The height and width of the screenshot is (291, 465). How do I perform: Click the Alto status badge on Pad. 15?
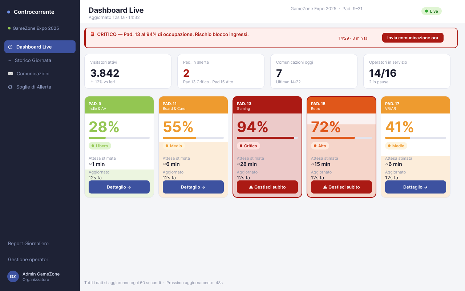point(320,146)
